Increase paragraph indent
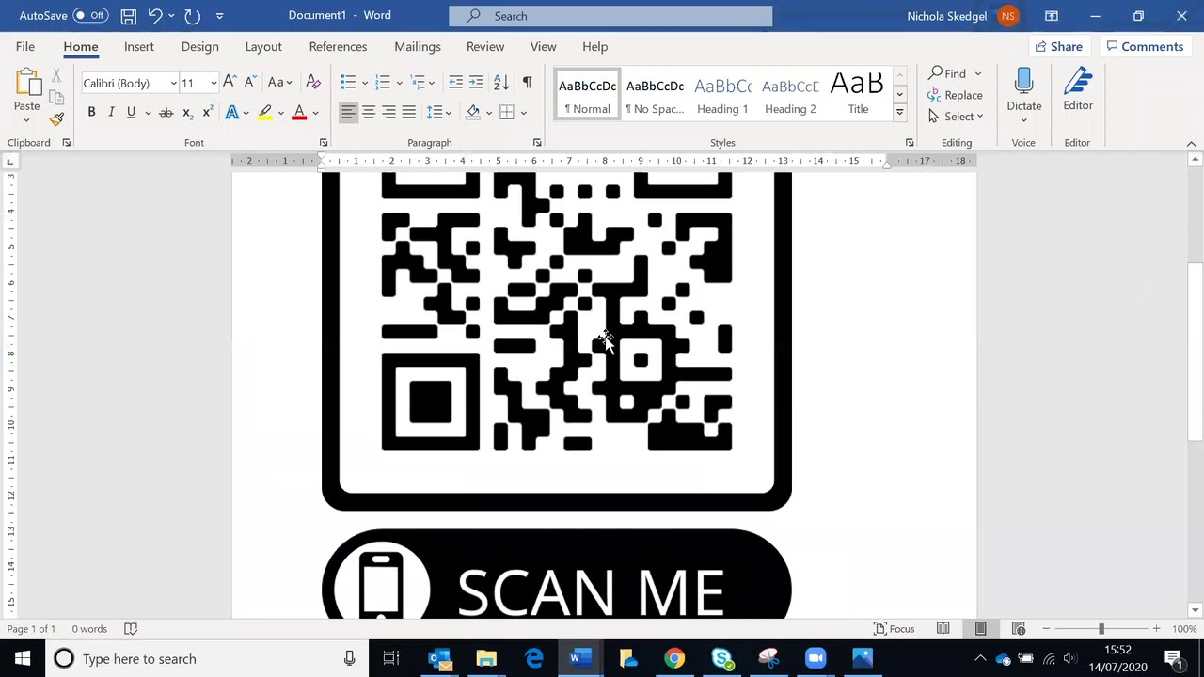The width and height of the screenshot is (1204, 677). (x=476, y=83)
